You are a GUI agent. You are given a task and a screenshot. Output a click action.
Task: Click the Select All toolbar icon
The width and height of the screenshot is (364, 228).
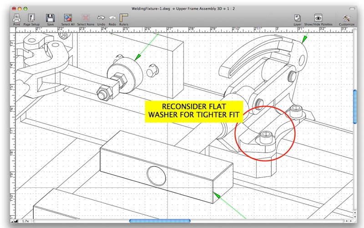(68, 18)
